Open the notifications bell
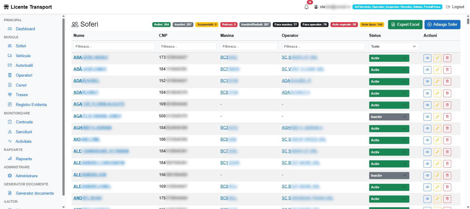This screenshot has width=470, height=209. point(306,7)
